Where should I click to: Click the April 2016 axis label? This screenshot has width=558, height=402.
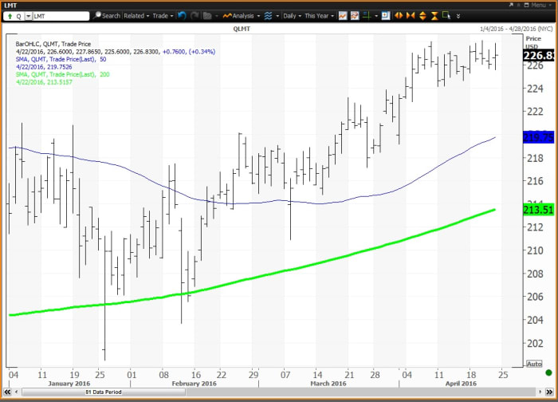(461, 384)
